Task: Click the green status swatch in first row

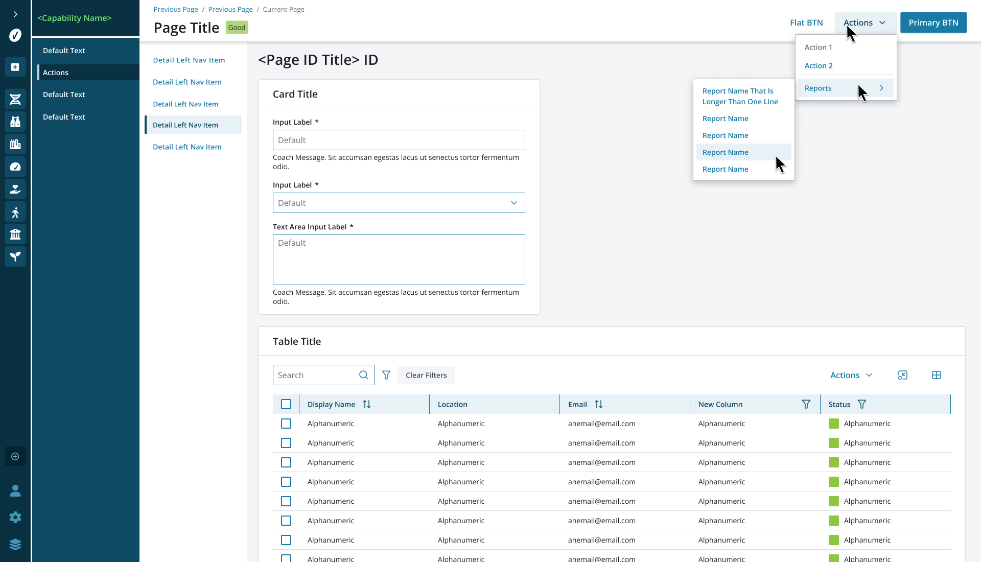Action: tap(834, 424)
